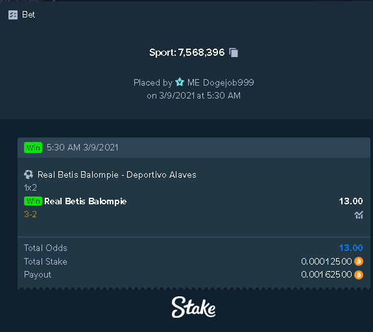
Task: Open Real Betis Balompie - Deportivo Alaves match
Action: (117, 175)
